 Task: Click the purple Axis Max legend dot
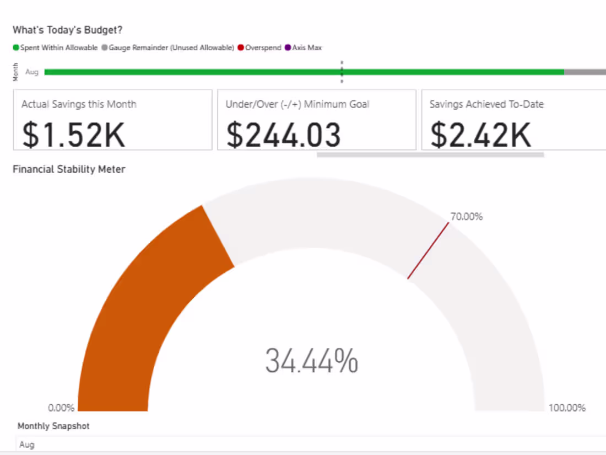click(x=288, y=47)
